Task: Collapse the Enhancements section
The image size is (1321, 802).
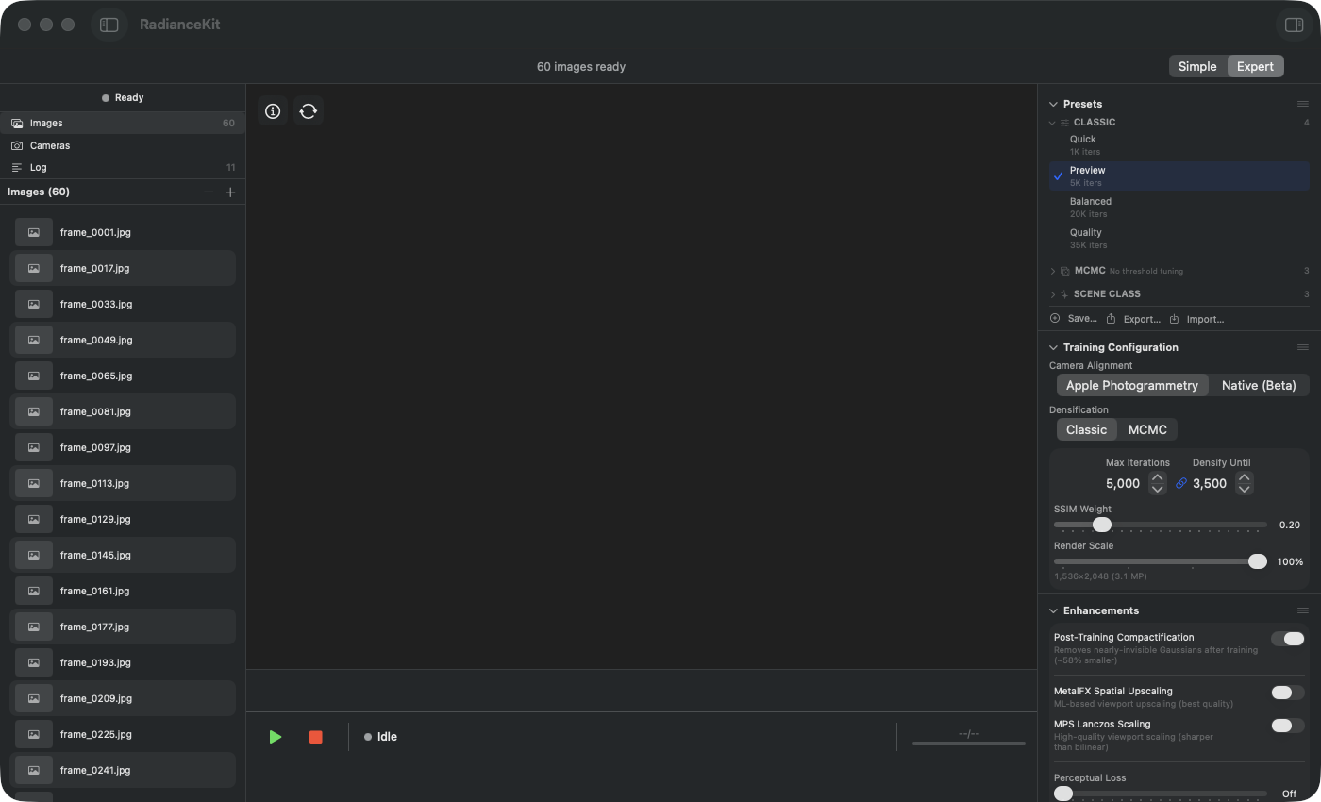Action: (x=1054, y=610)
